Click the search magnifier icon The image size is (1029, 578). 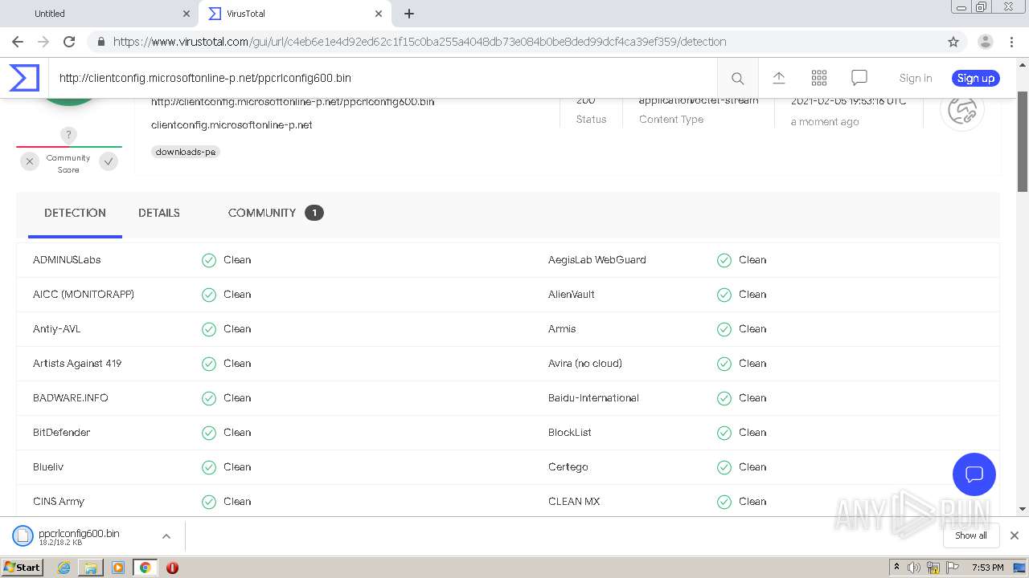coord(737,78)
